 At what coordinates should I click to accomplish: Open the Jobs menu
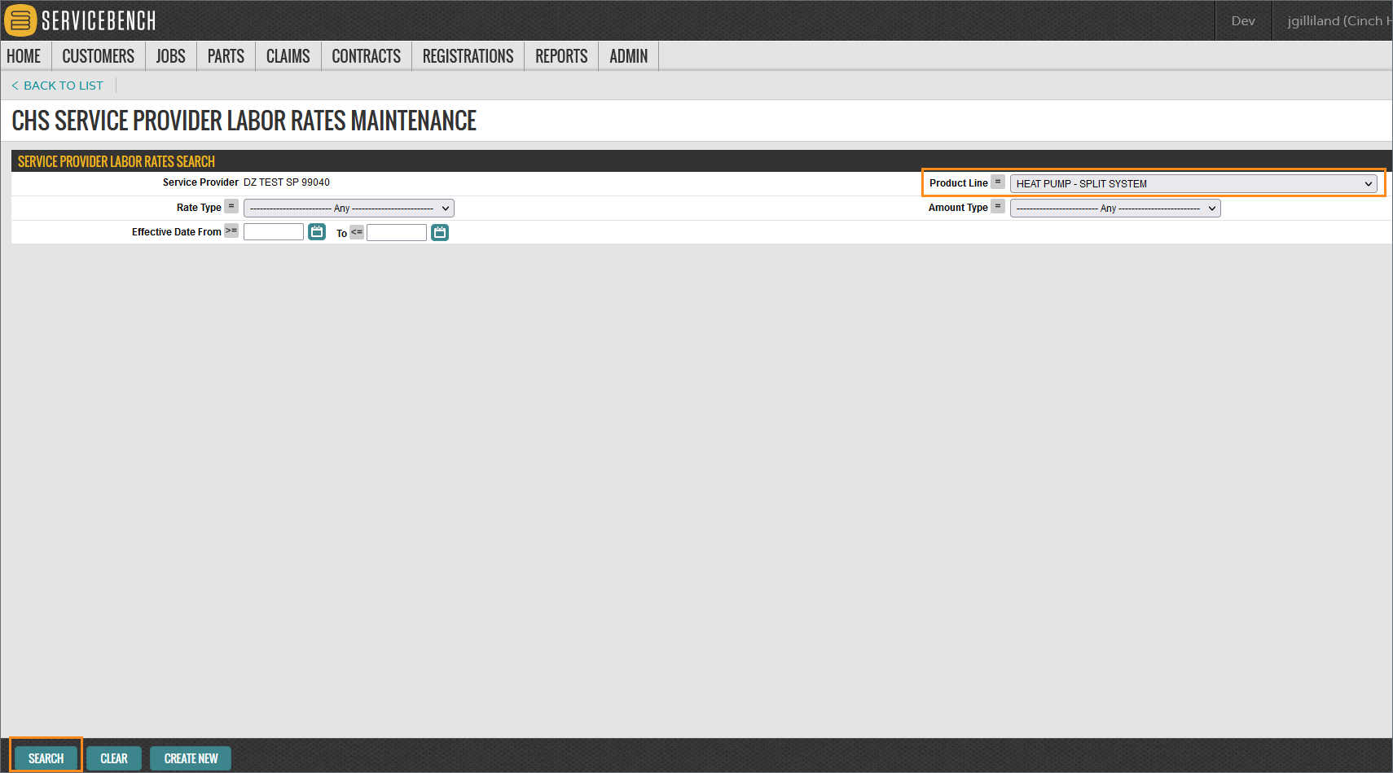click(x=171, y=56)
